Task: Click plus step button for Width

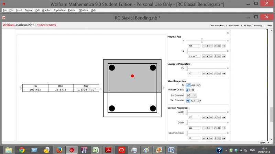Action: 211,117
